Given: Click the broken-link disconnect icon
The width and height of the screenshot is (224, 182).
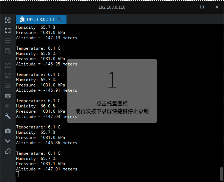Looking at the screenshot, I should [x=8, y=151].
